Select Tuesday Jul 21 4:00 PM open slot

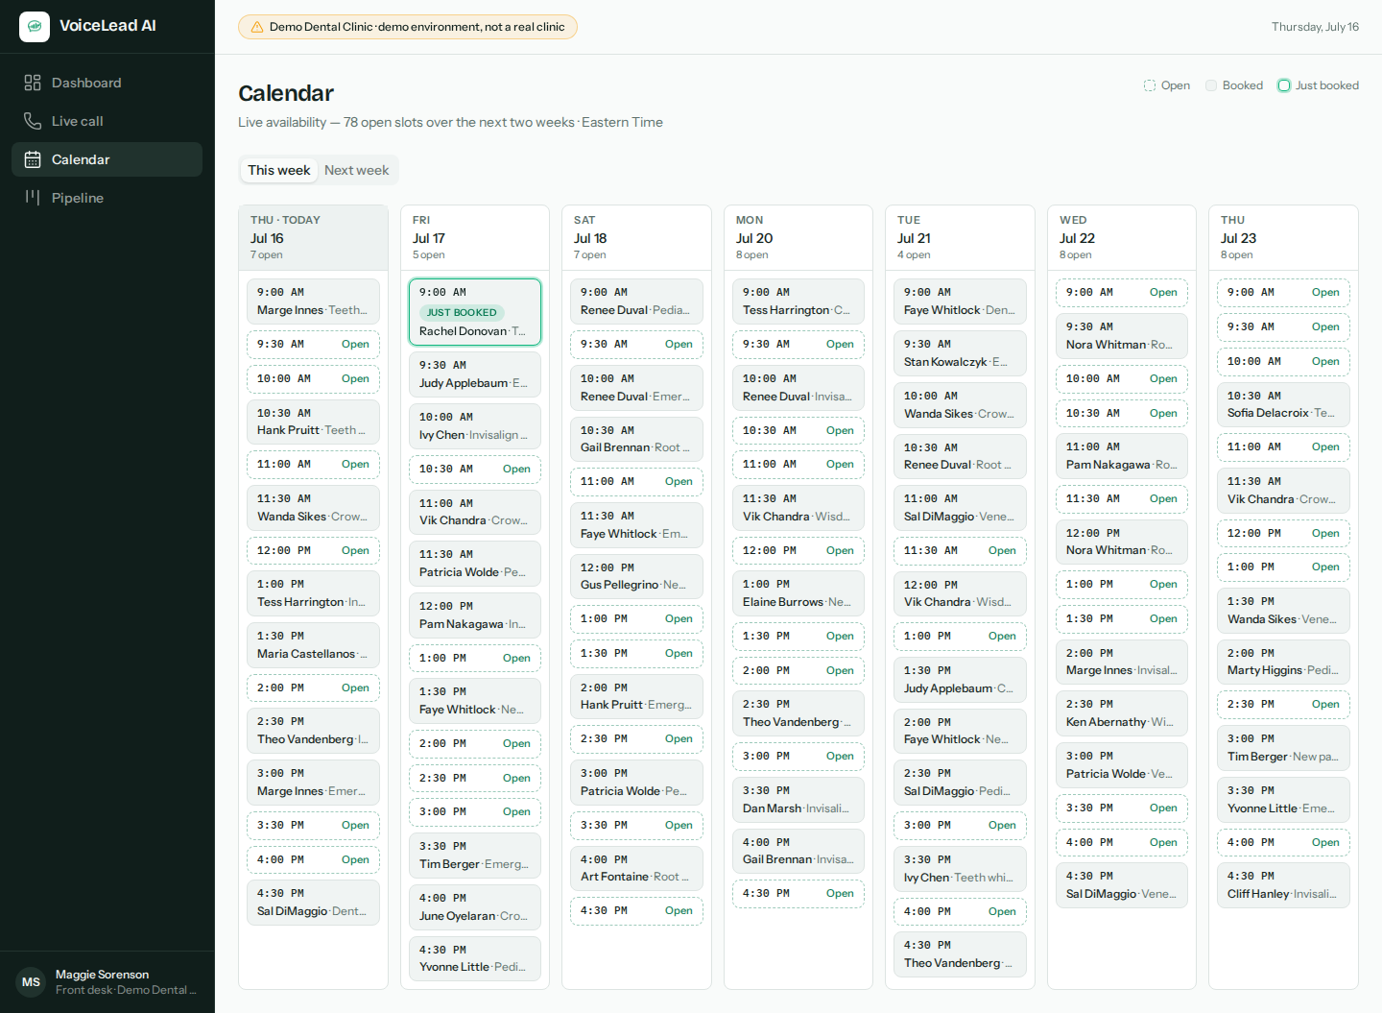[x=960, y=912]
